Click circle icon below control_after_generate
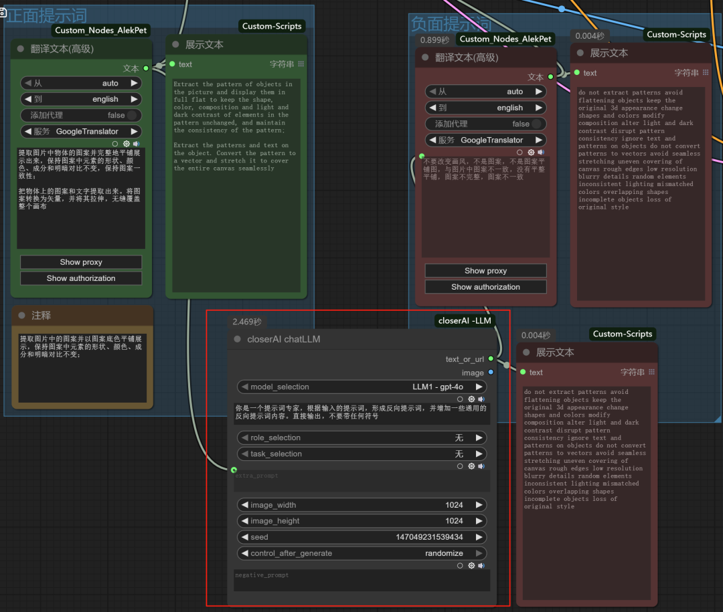The width and height of the screenshot is (723, 612). (x=460, y=565)
